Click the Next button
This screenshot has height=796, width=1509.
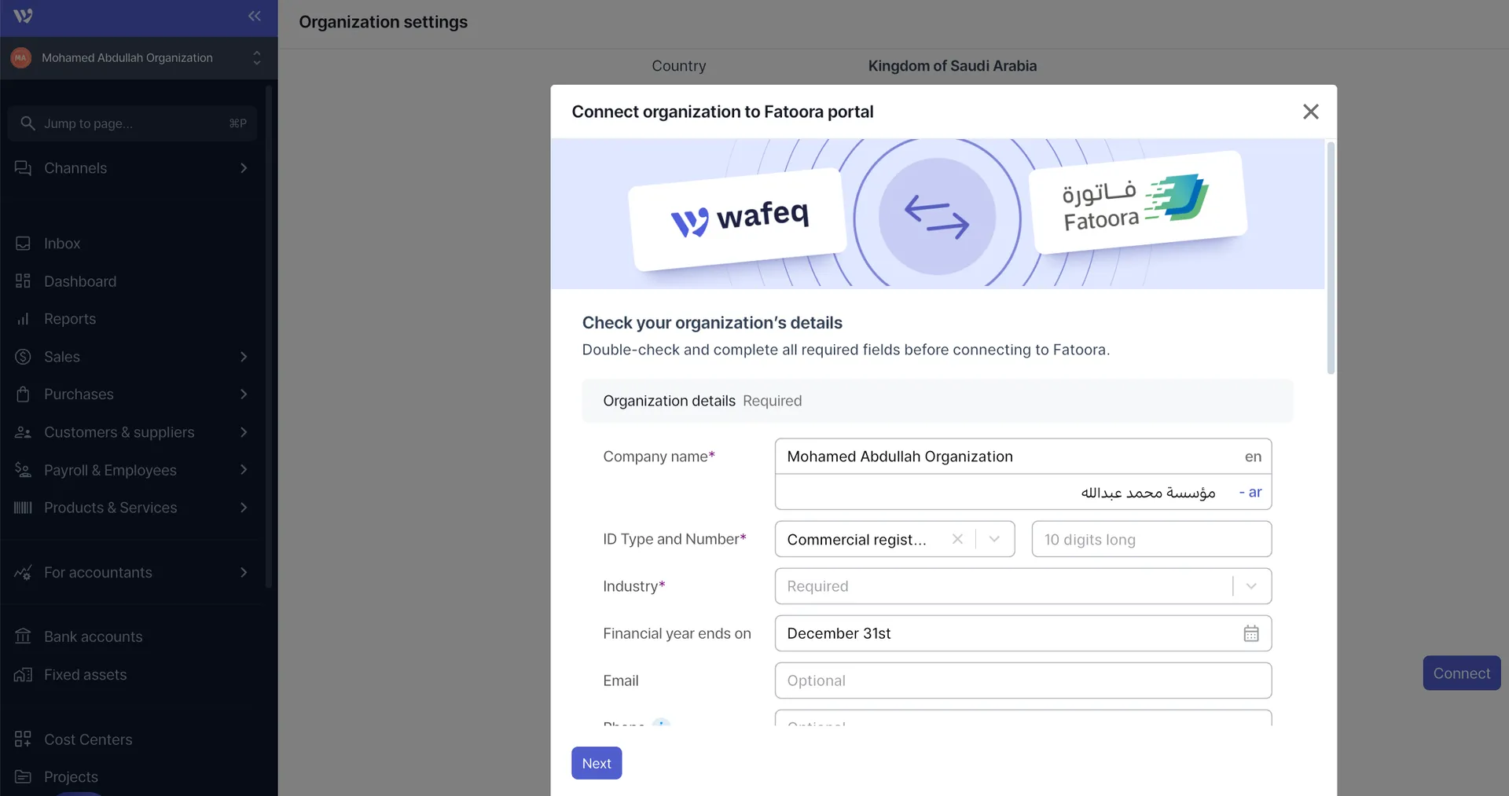coord(596,762)
